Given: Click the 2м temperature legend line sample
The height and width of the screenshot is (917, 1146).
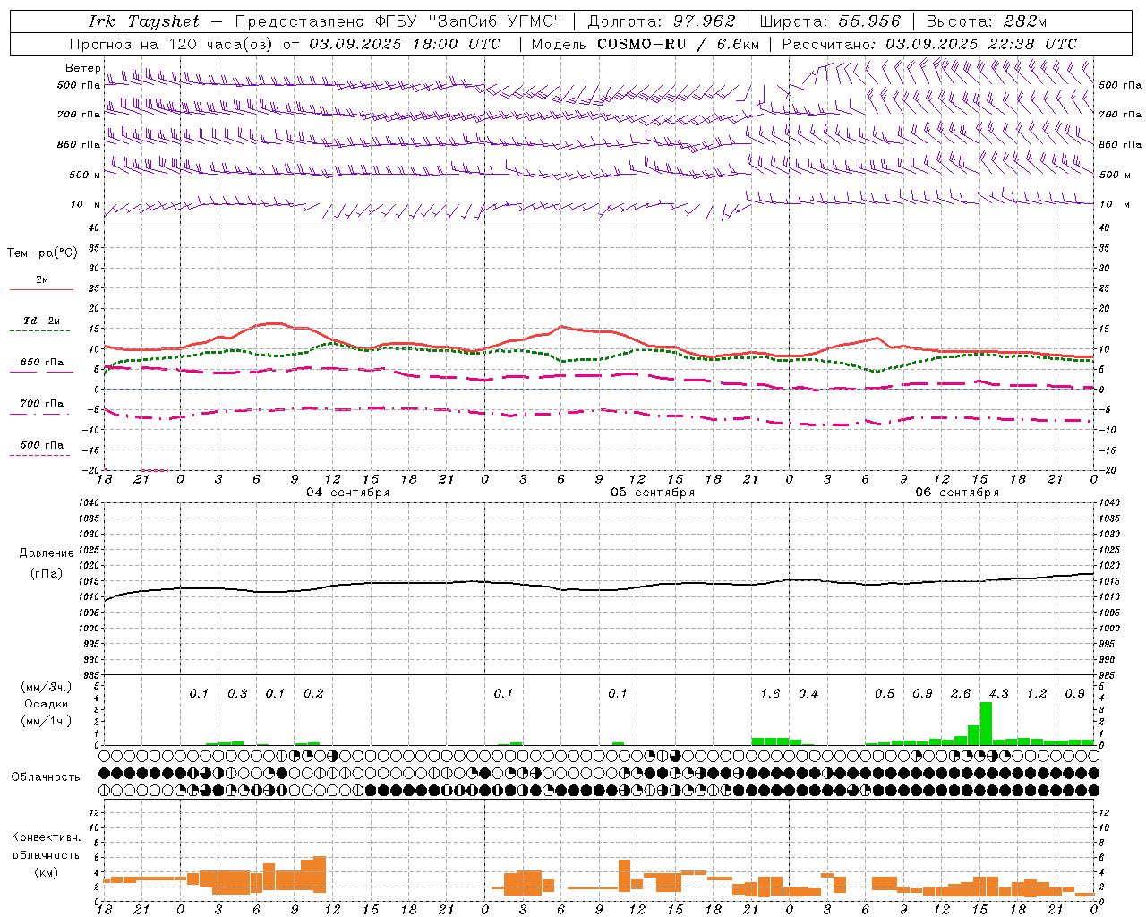Looking at the screenshot, I should [41, 289].
